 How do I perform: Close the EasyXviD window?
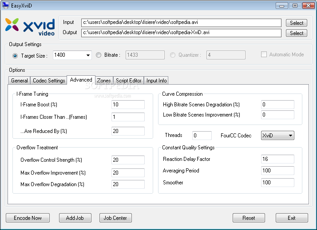pyautogui.click(x=308, y=5)
